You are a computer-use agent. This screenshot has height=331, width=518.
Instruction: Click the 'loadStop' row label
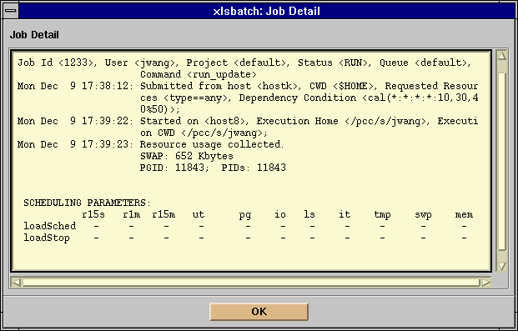point(47,238)
